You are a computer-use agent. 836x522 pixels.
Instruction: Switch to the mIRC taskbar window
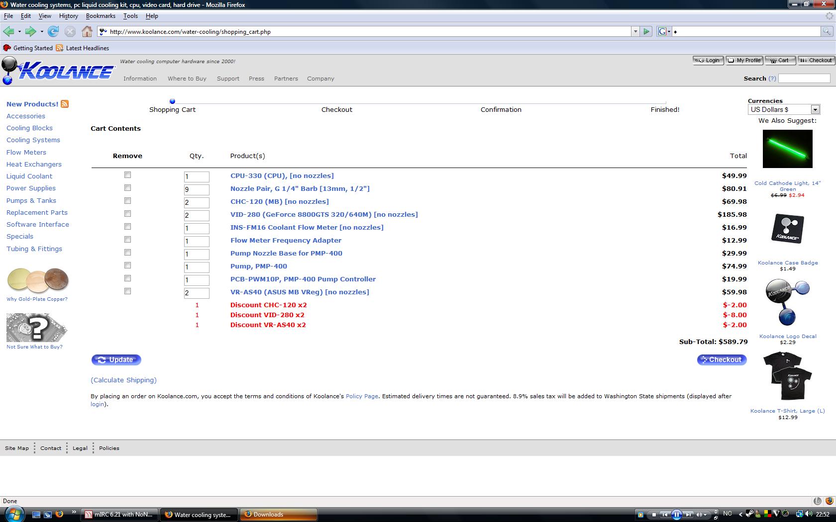[x=119, y=515]
